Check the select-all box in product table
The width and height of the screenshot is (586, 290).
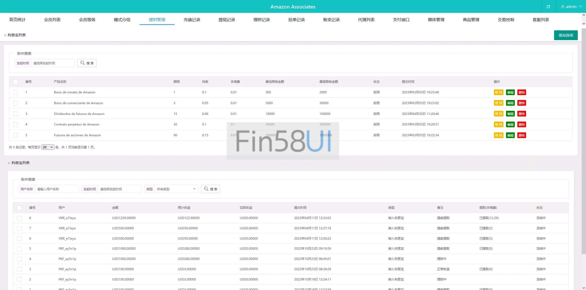(x=15, y=82)
